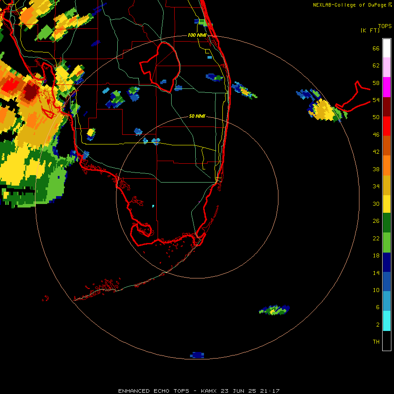Click the TOPS legend title

385,26
